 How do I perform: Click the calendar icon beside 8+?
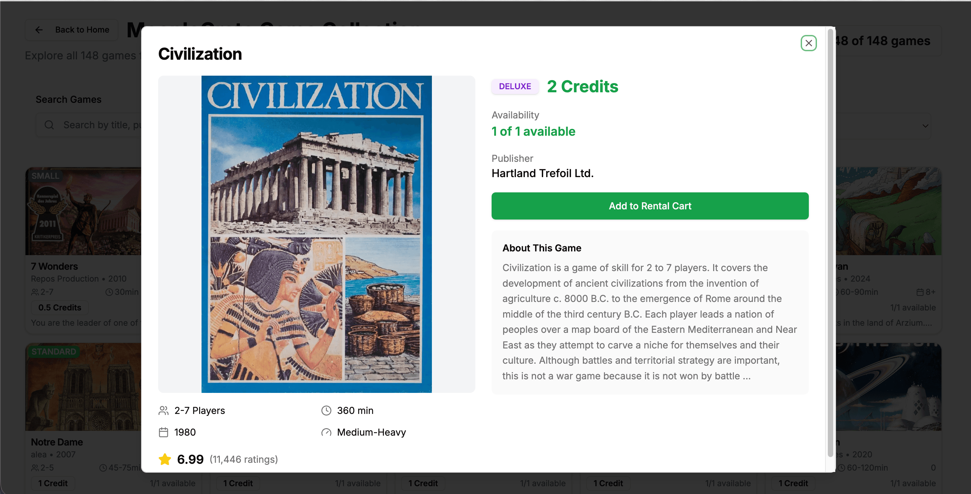(920, 292)
